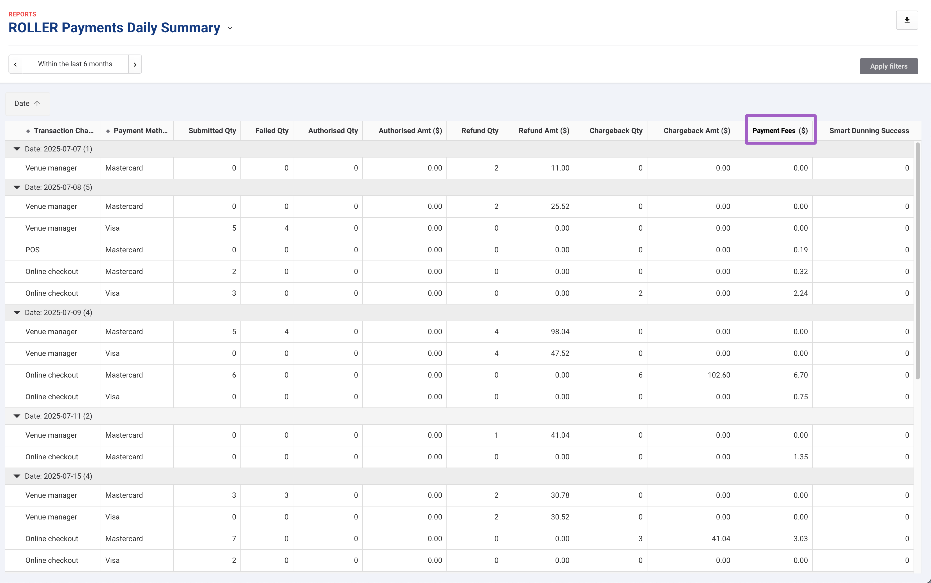Select the POS Mastercard row

[x=32, y=250]
